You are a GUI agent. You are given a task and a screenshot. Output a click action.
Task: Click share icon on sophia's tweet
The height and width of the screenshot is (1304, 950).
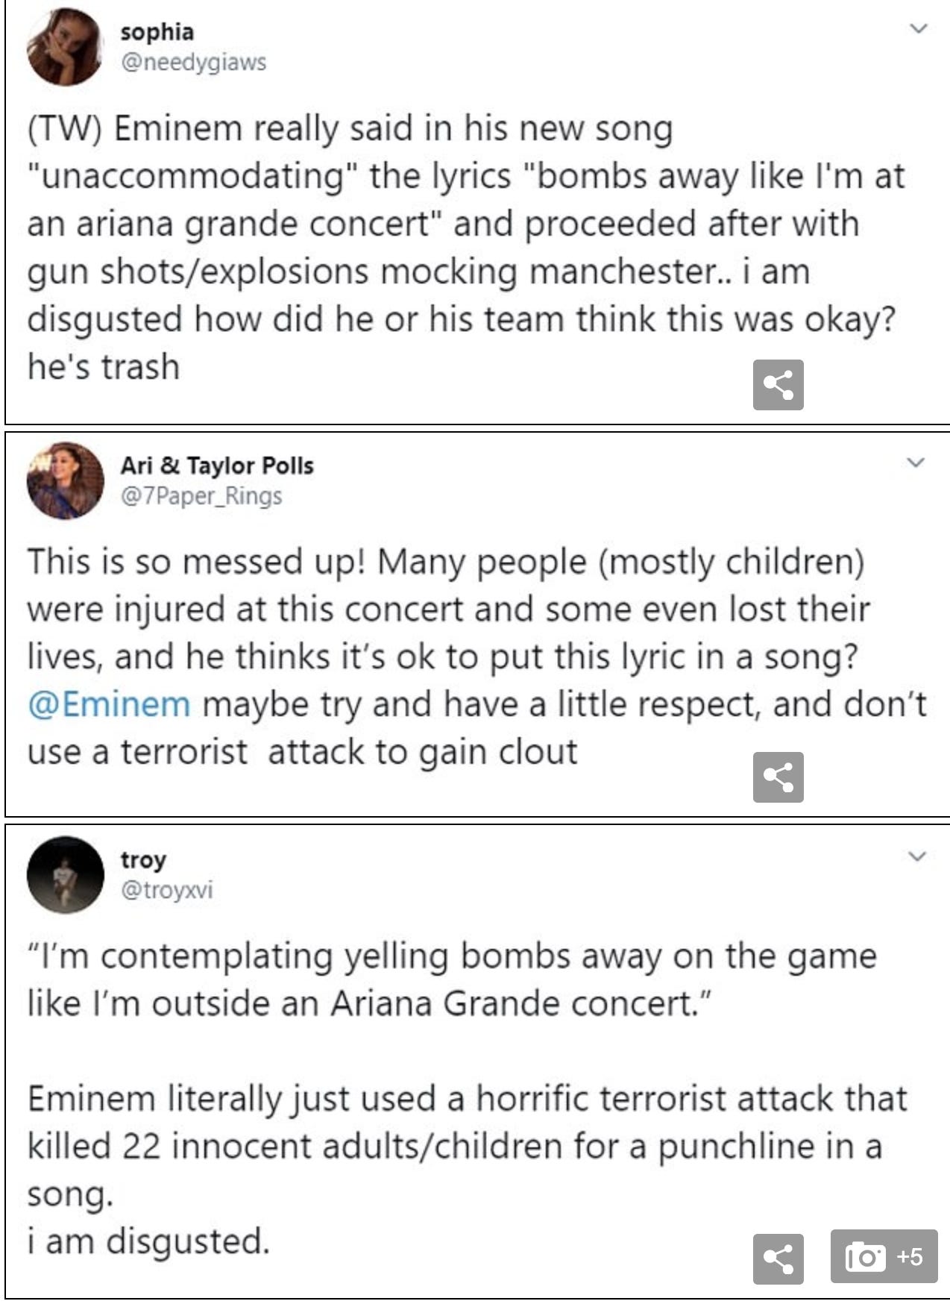coord(778,384)
